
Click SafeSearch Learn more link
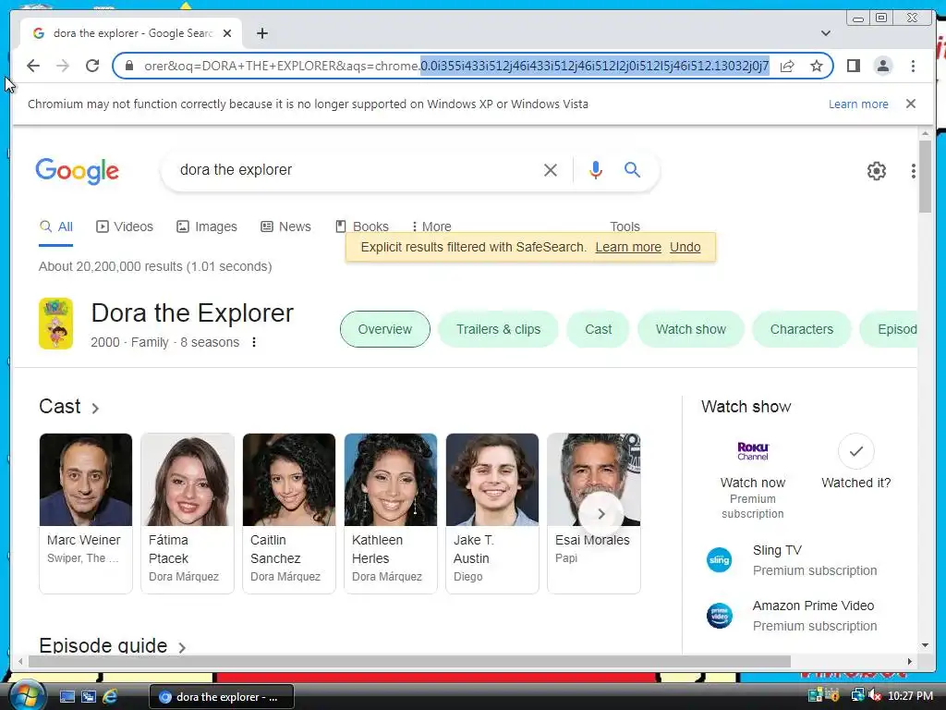click(628, 247)
